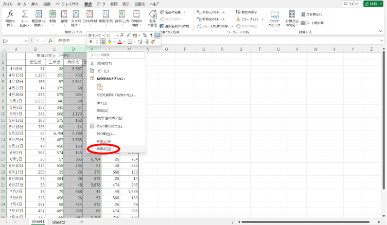Toggle Bold in the mini toolbar
The width and height of the screenshot is (387, 225).
click(91, 42)
